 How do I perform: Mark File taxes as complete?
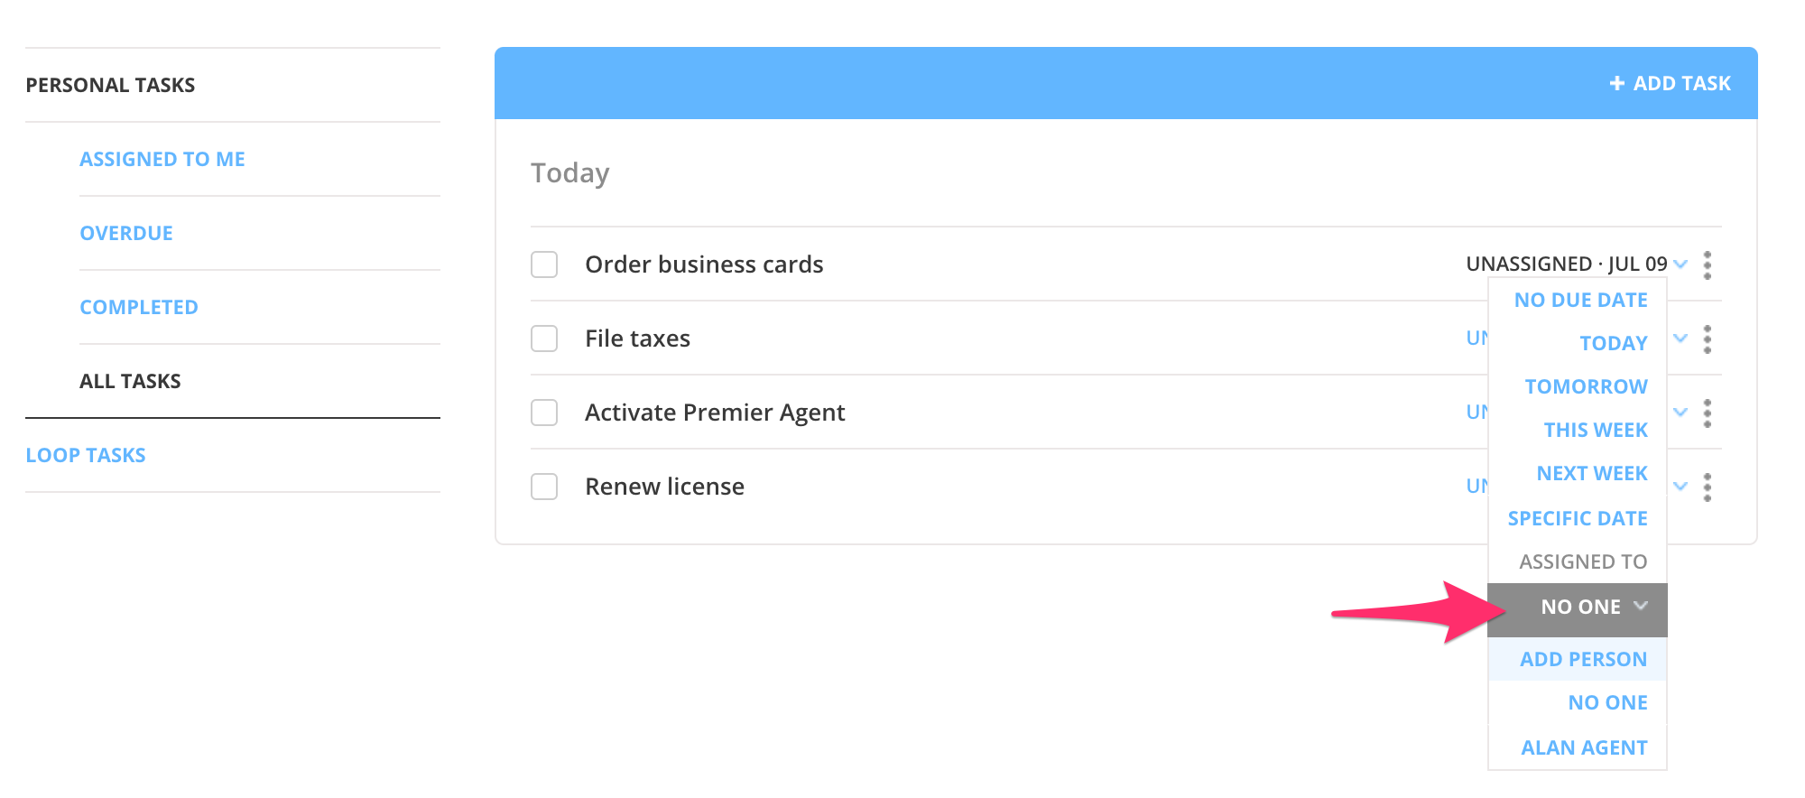tap(544, 339)
